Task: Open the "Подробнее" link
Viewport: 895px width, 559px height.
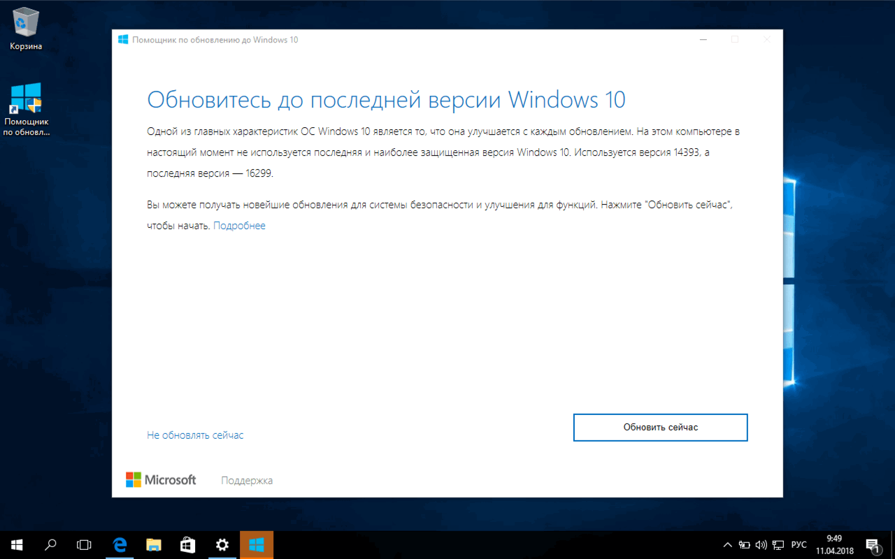Action: click(239, 226)
